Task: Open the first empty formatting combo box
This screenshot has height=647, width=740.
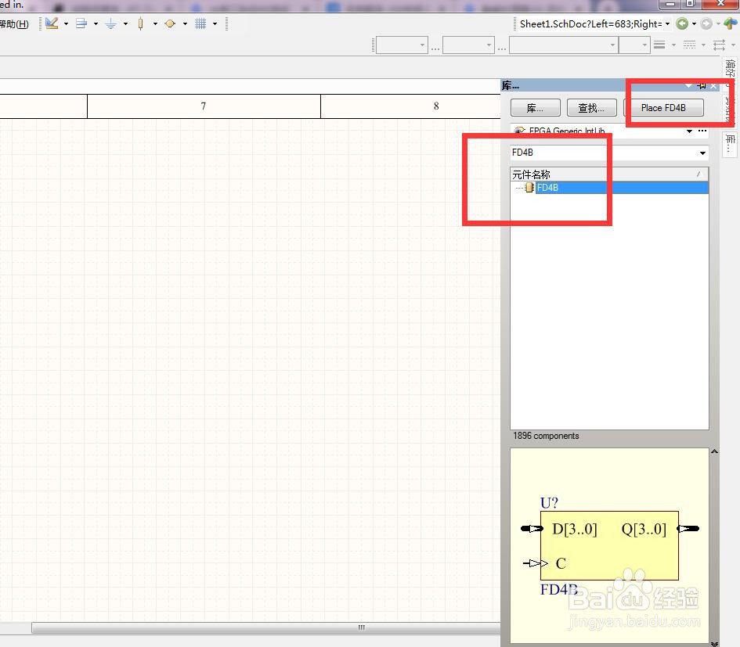Action: coord(402,45)
